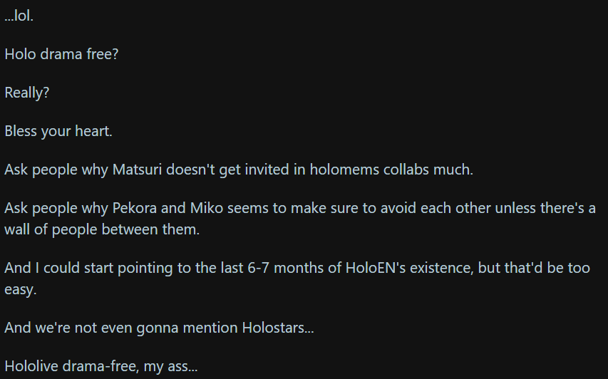Click the name 'Matsuri' in the text
Screen dimensions: 608x379
point(137,170)
